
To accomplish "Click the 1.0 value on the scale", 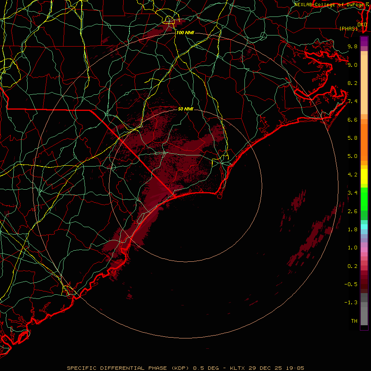I will click(352, 248).
